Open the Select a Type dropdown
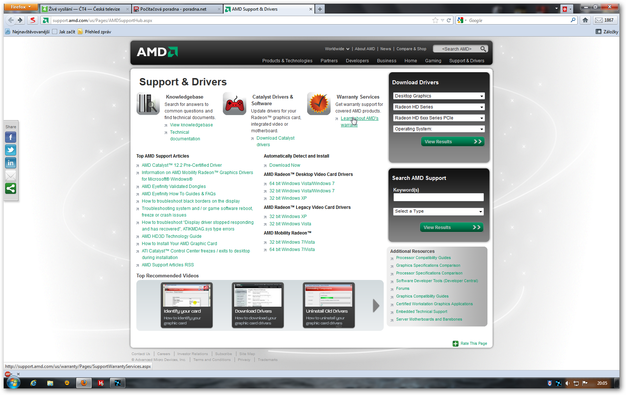 439,211
